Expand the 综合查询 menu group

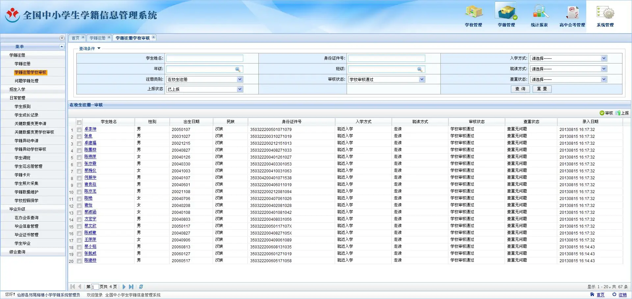click(x=17, y=252)
